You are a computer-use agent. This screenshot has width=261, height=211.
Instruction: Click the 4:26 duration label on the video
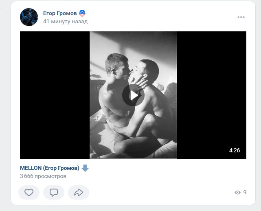point(235,150)
